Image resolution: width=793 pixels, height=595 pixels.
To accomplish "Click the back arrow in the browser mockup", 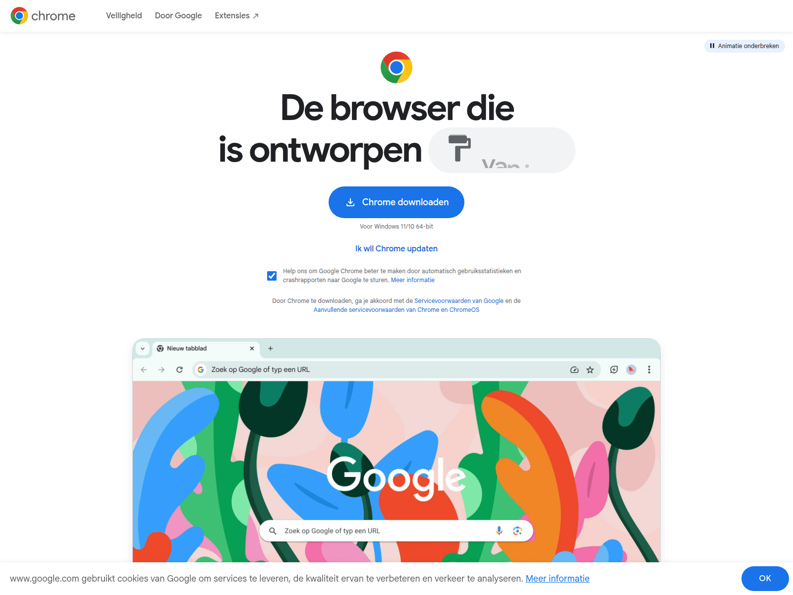I will coord(144,370).
